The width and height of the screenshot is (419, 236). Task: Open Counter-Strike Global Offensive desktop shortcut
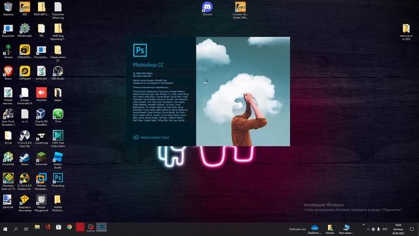tap(240, 10)
